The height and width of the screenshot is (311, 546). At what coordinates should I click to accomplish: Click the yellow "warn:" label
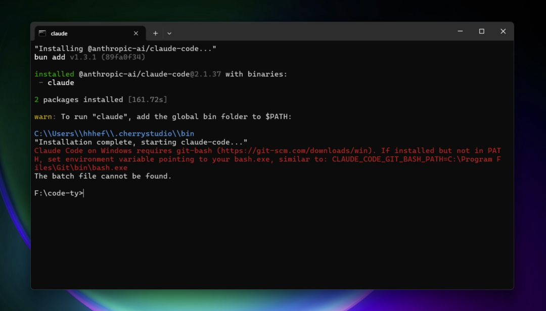(45, 117)
